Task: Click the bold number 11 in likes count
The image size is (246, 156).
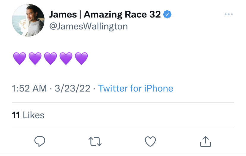Action: tap(16, 115)
